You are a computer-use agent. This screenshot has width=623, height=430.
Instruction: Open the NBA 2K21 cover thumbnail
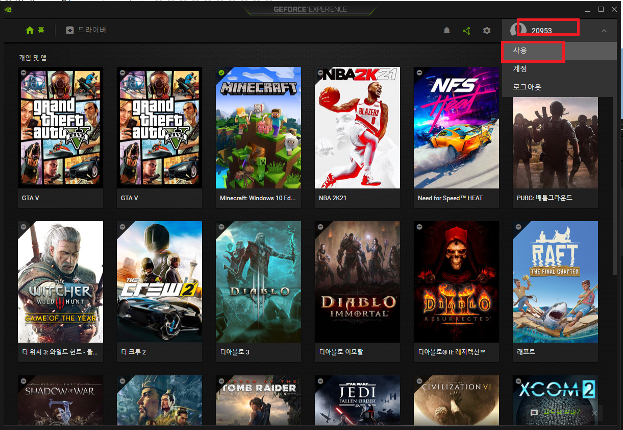click(x=357, y=128)
